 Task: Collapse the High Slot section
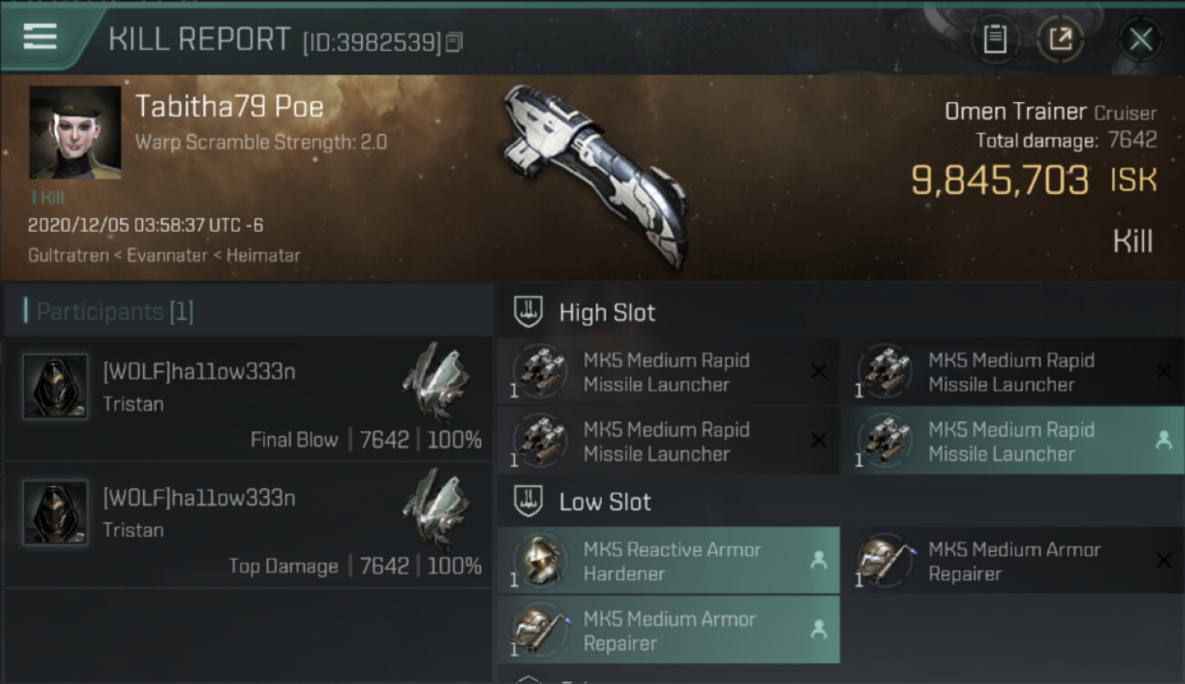pos(530,312)
